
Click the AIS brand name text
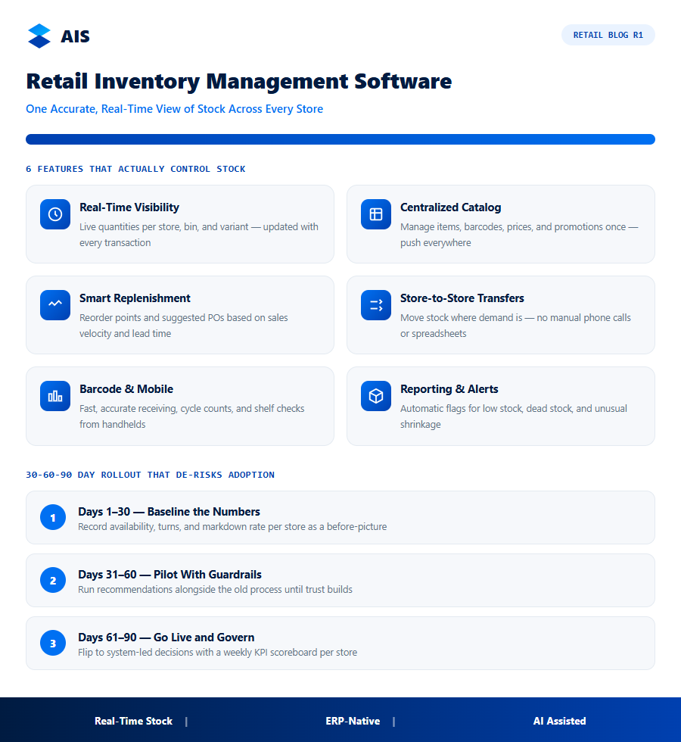click(x=75, y=36)
